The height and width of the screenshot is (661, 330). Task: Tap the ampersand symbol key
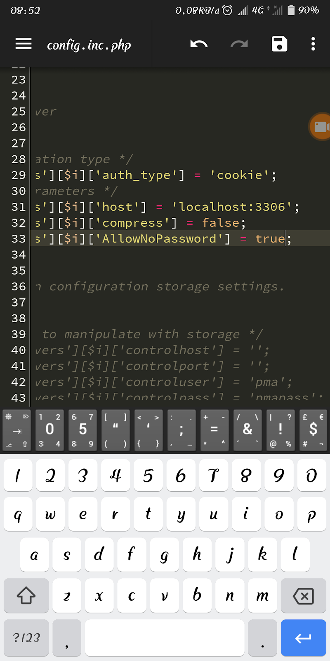[247, 430]
